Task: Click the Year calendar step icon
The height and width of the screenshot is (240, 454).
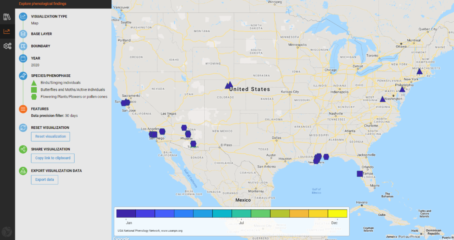Action: coord(23,58)
